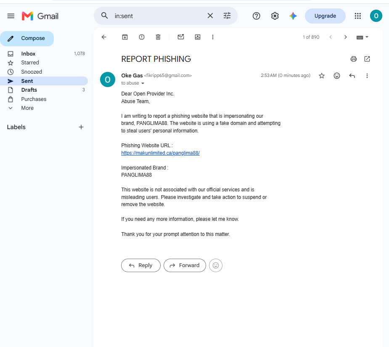This screenshot has width=389, height=347.
Task: Select the Sent folder
Action: (x=44, y=81)
